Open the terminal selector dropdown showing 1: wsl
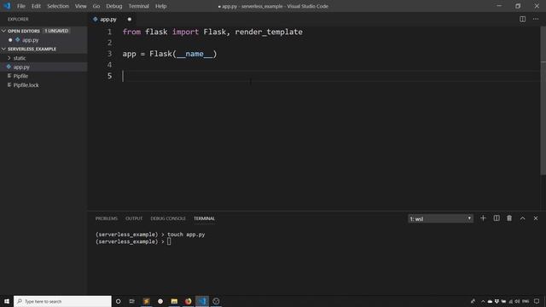This screenshot has width=546, height=307. tap(440, 218)
